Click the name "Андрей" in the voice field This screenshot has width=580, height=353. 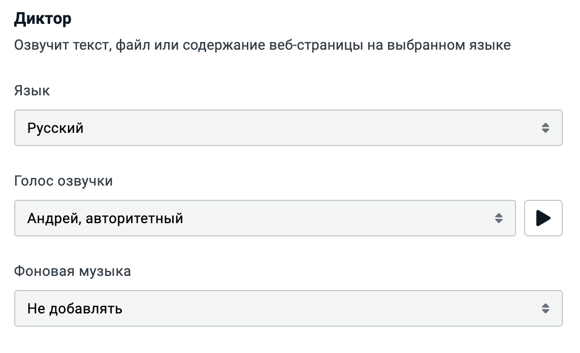(53, 219)
